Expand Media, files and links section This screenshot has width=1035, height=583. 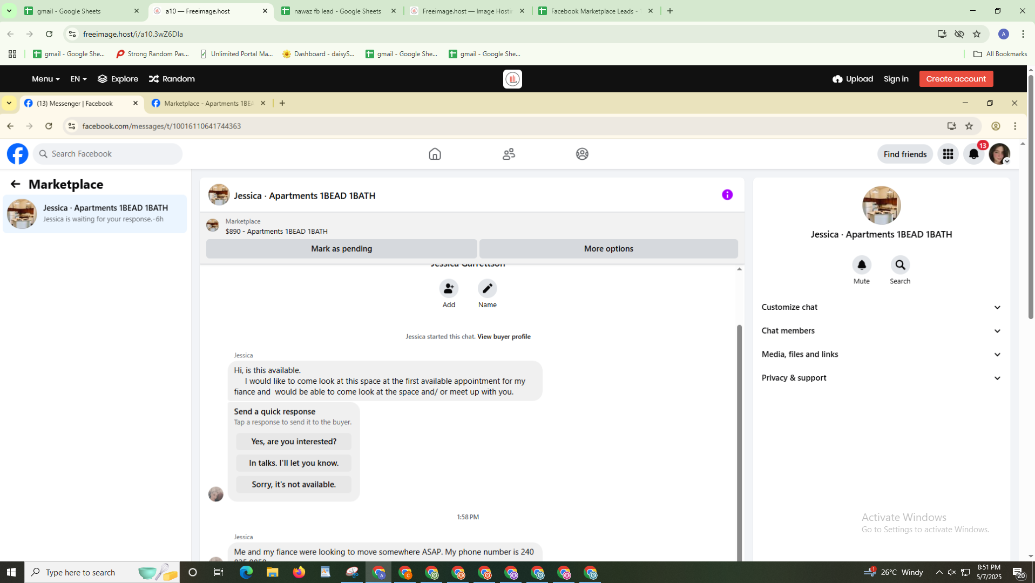pyautogui.click(x=881, y=354)
